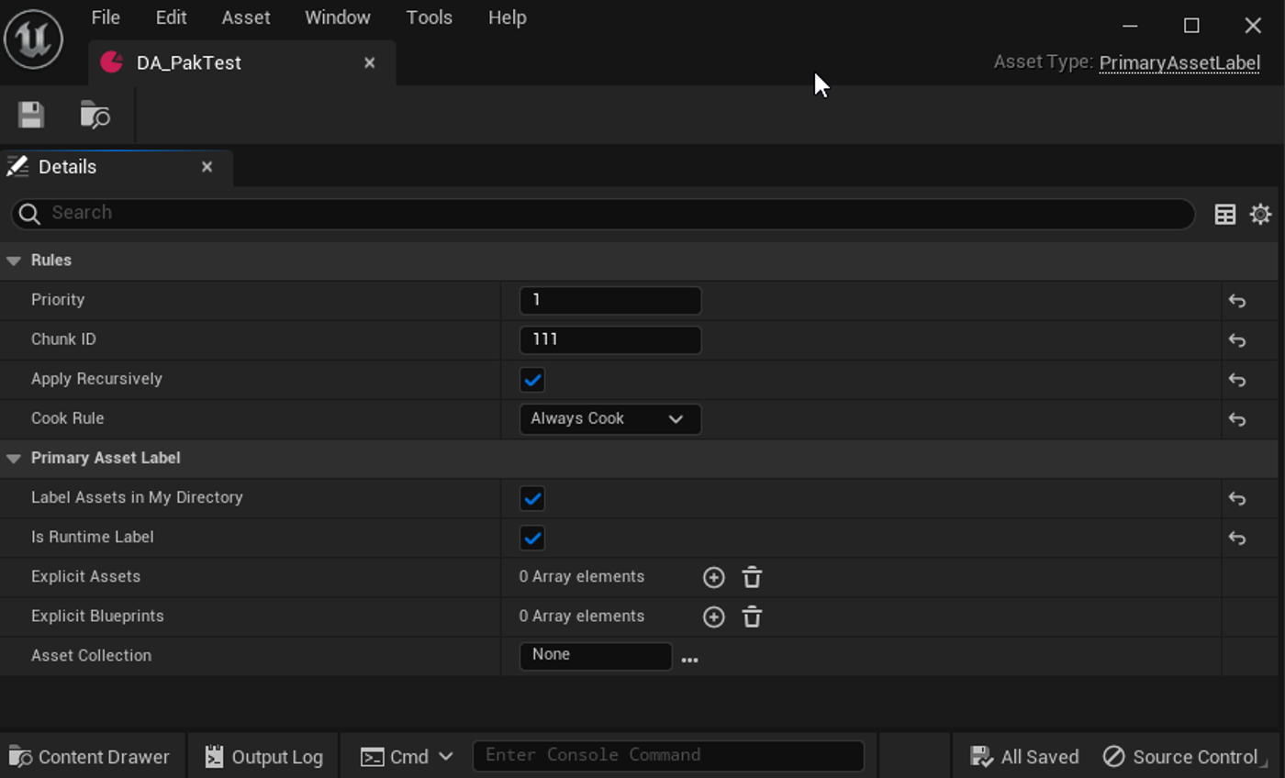Remove all Explicit Blueprints array elements

[x=752, y=617]
